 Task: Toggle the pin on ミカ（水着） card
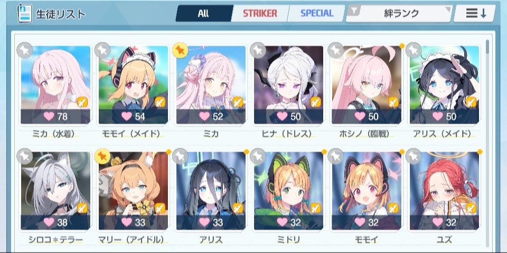tap(24, 51)
